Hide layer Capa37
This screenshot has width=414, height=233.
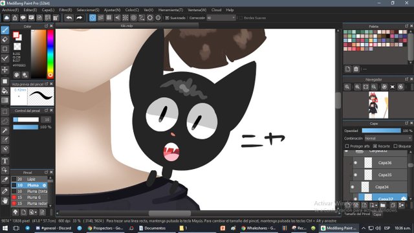tap(355, 199)
